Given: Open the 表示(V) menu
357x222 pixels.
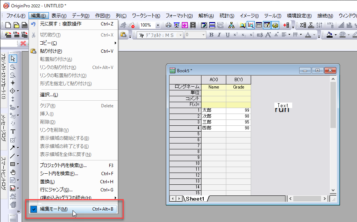Looking at the screenshot, I should pos(59,15).
